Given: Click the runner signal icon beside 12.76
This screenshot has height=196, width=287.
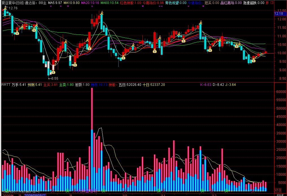Looking at the screenshot, I should (x=5, y=8).
